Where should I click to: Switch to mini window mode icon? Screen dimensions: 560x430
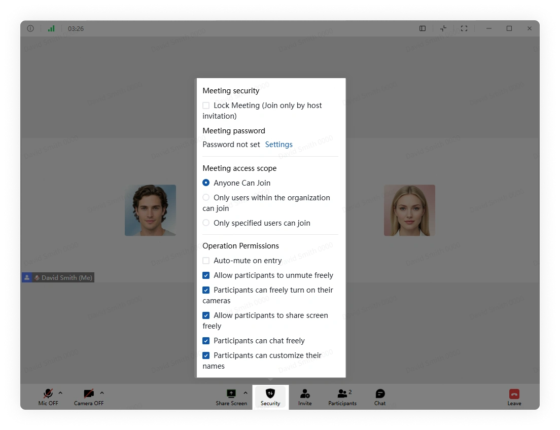pyautogui.click(x=443, y=28)
